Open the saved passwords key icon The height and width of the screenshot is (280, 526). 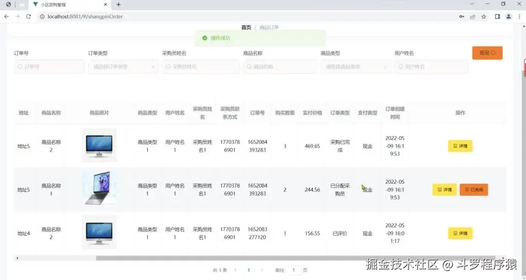(x=462, y=17)
